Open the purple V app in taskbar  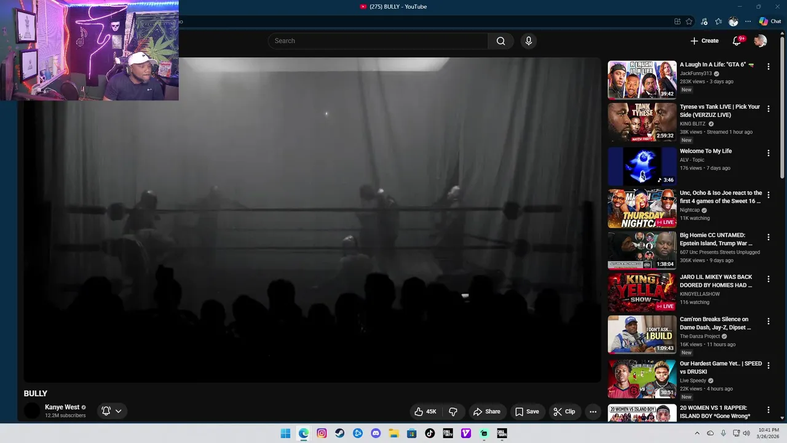click(x=465, y=433)
